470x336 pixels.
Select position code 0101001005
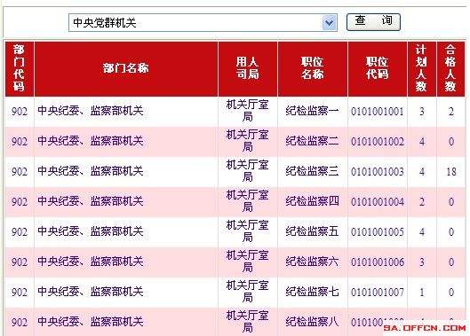click(x=378, y=232)
